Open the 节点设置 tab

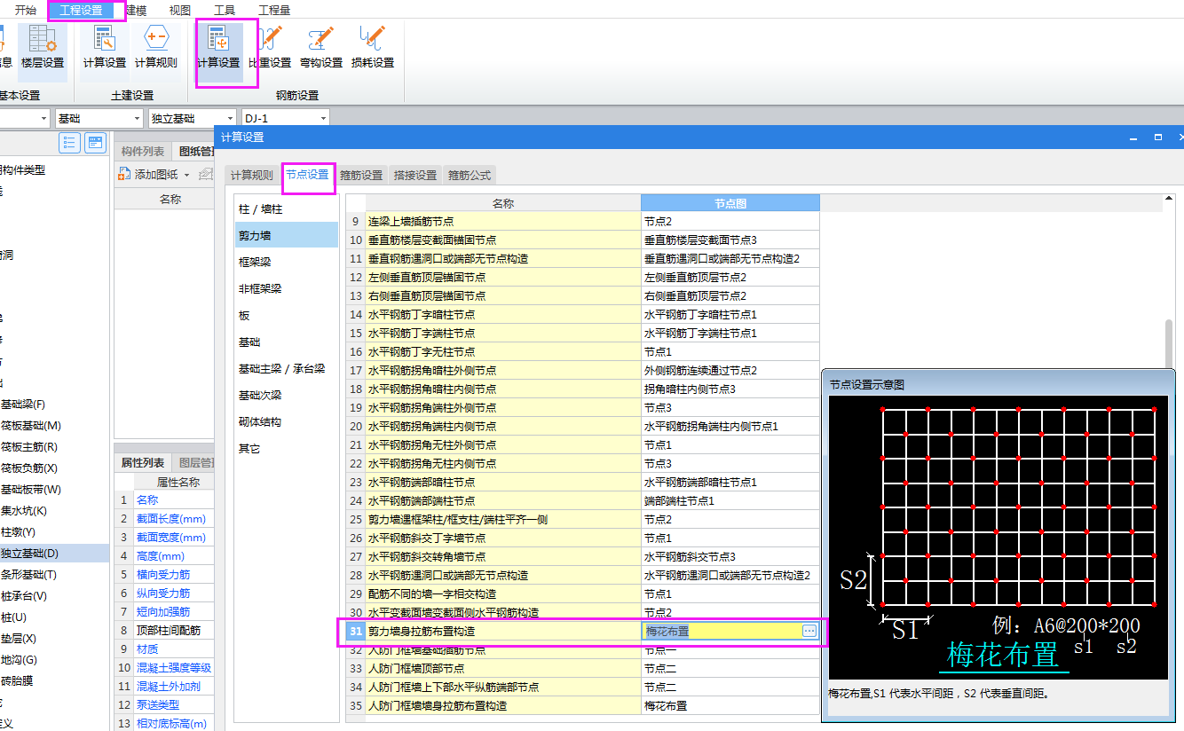(x=307, y=175)
